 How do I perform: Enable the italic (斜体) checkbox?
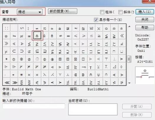[121, 12]
